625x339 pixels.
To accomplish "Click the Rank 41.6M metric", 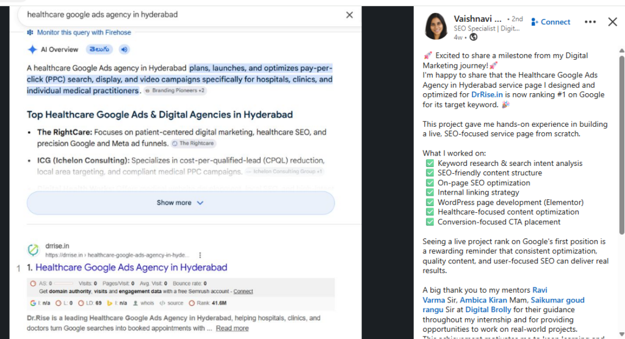I will tap(208, 303).
